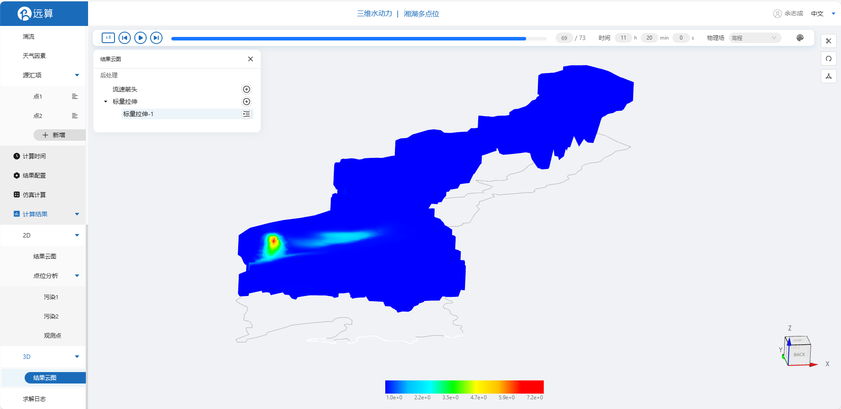Click the 仿真计算 calculator icon
Viewport: 841px width, 409px height.
pos(17,194)
